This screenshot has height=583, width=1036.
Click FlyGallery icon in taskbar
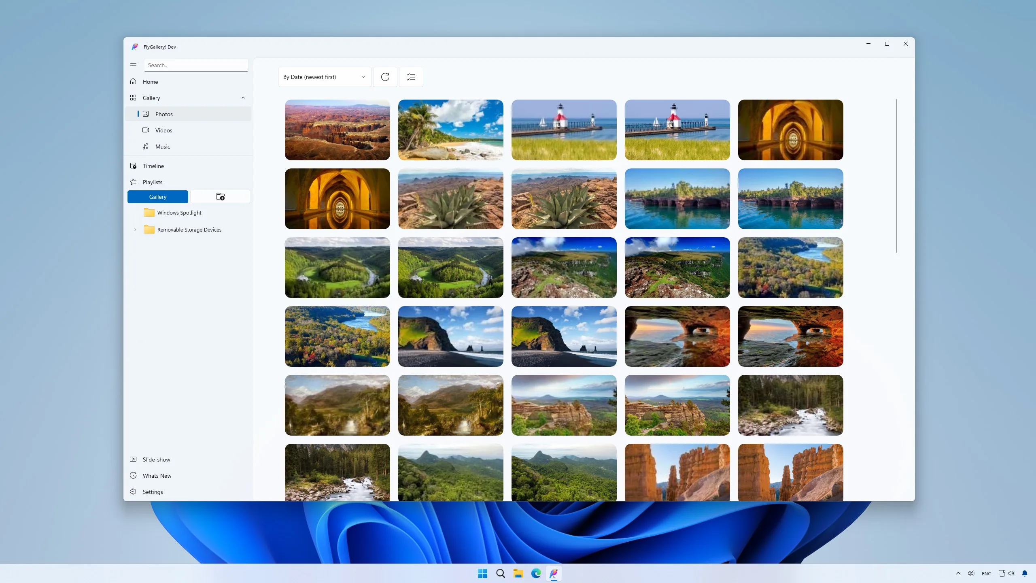coord(554,573)
